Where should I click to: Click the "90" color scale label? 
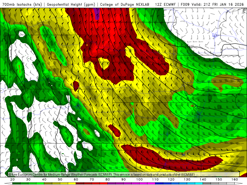[x=124, y=179]
